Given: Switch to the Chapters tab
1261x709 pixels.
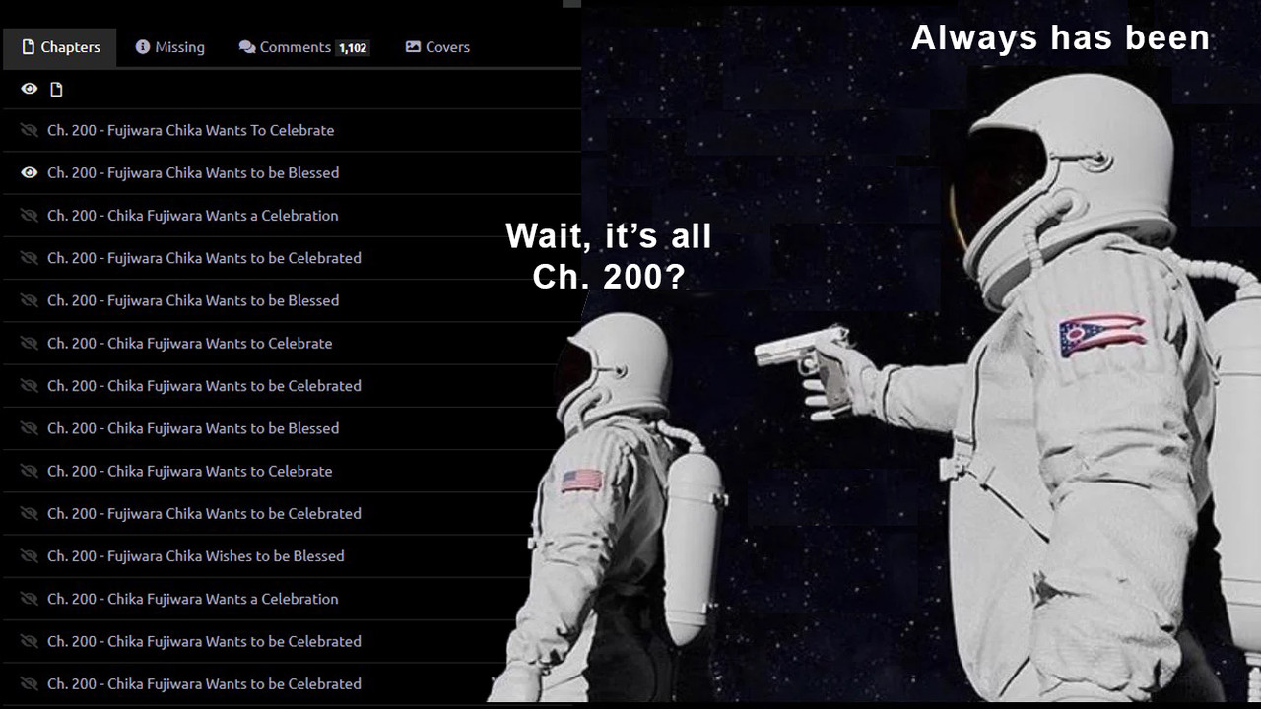Looking at the screenshot, I should (60, 47).
